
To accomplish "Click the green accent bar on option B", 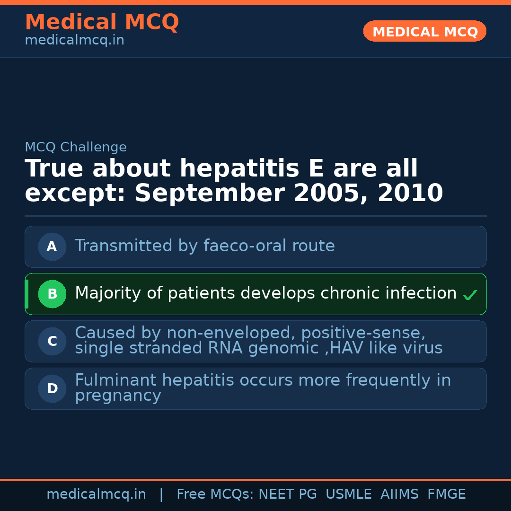I will pyautogui.click(x=26, y=294).
